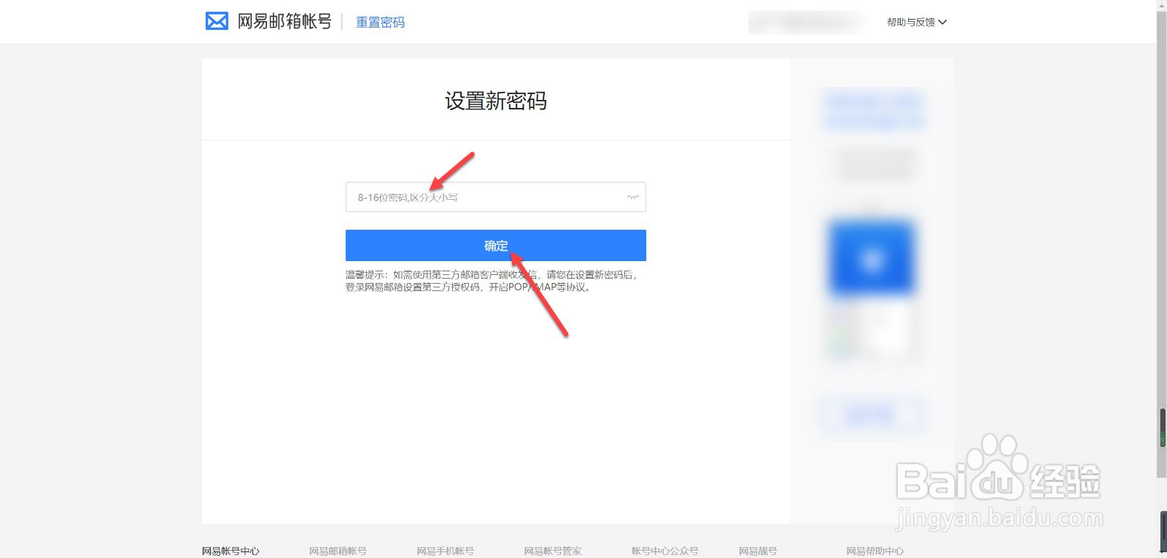Expand the 帮助与反馈 dropdown
This screenshot has height=558, width=1167.
(917, 22)
